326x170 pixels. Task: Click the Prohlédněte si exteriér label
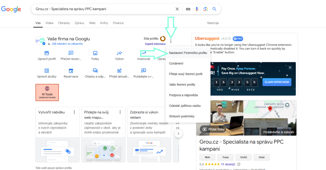[279, 132]
